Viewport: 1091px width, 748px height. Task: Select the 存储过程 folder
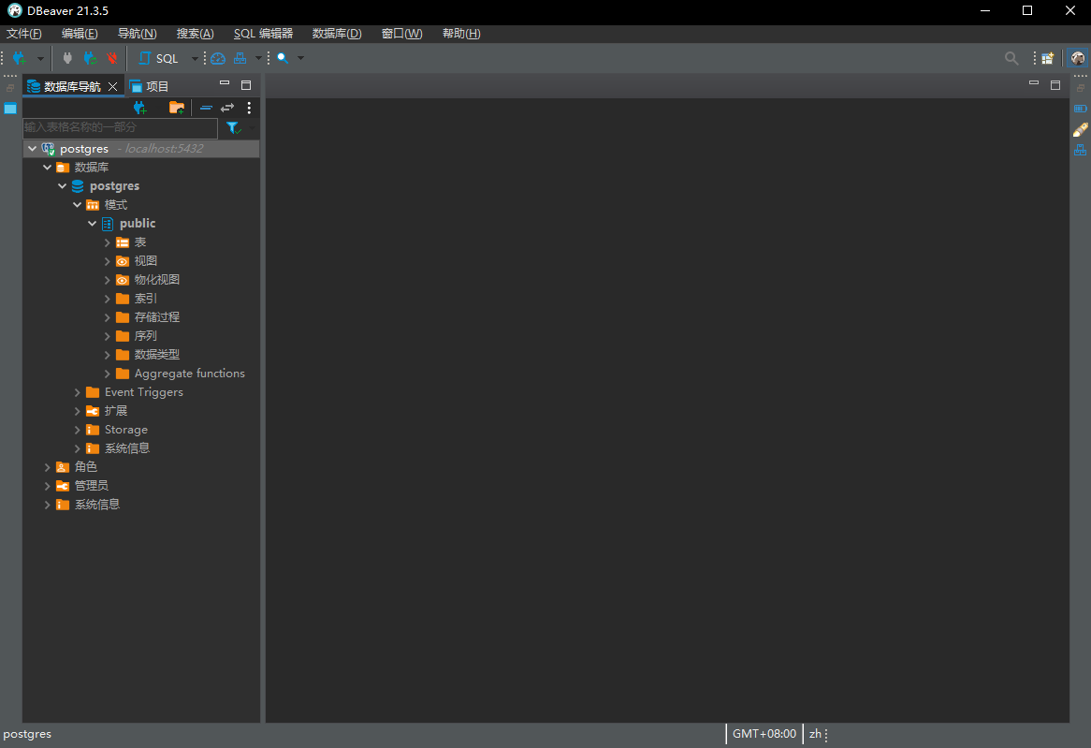[x=156, y=316]
